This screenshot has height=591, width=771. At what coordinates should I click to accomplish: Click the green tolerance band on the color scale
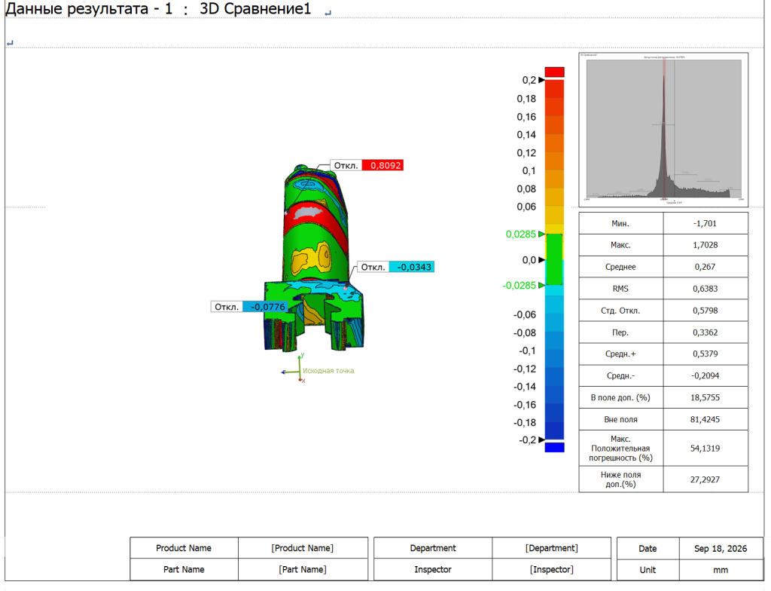click(554, 259)
